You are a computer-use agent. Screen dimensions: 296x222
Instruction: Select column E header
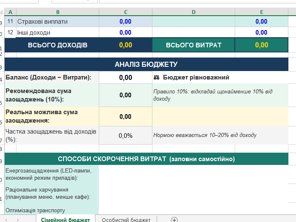pos(262,12)
